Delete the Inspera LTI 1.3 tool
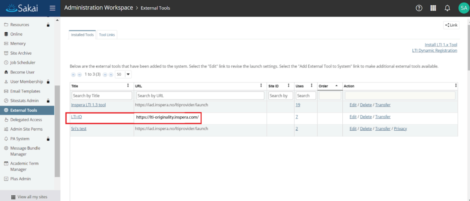The height and width of the screenshot is (201, 470). tap(366, 105)
